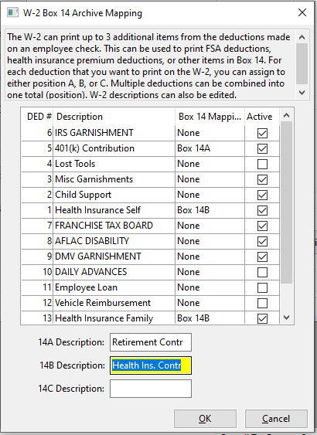Confirm changes with OK button

click(205, 419)
